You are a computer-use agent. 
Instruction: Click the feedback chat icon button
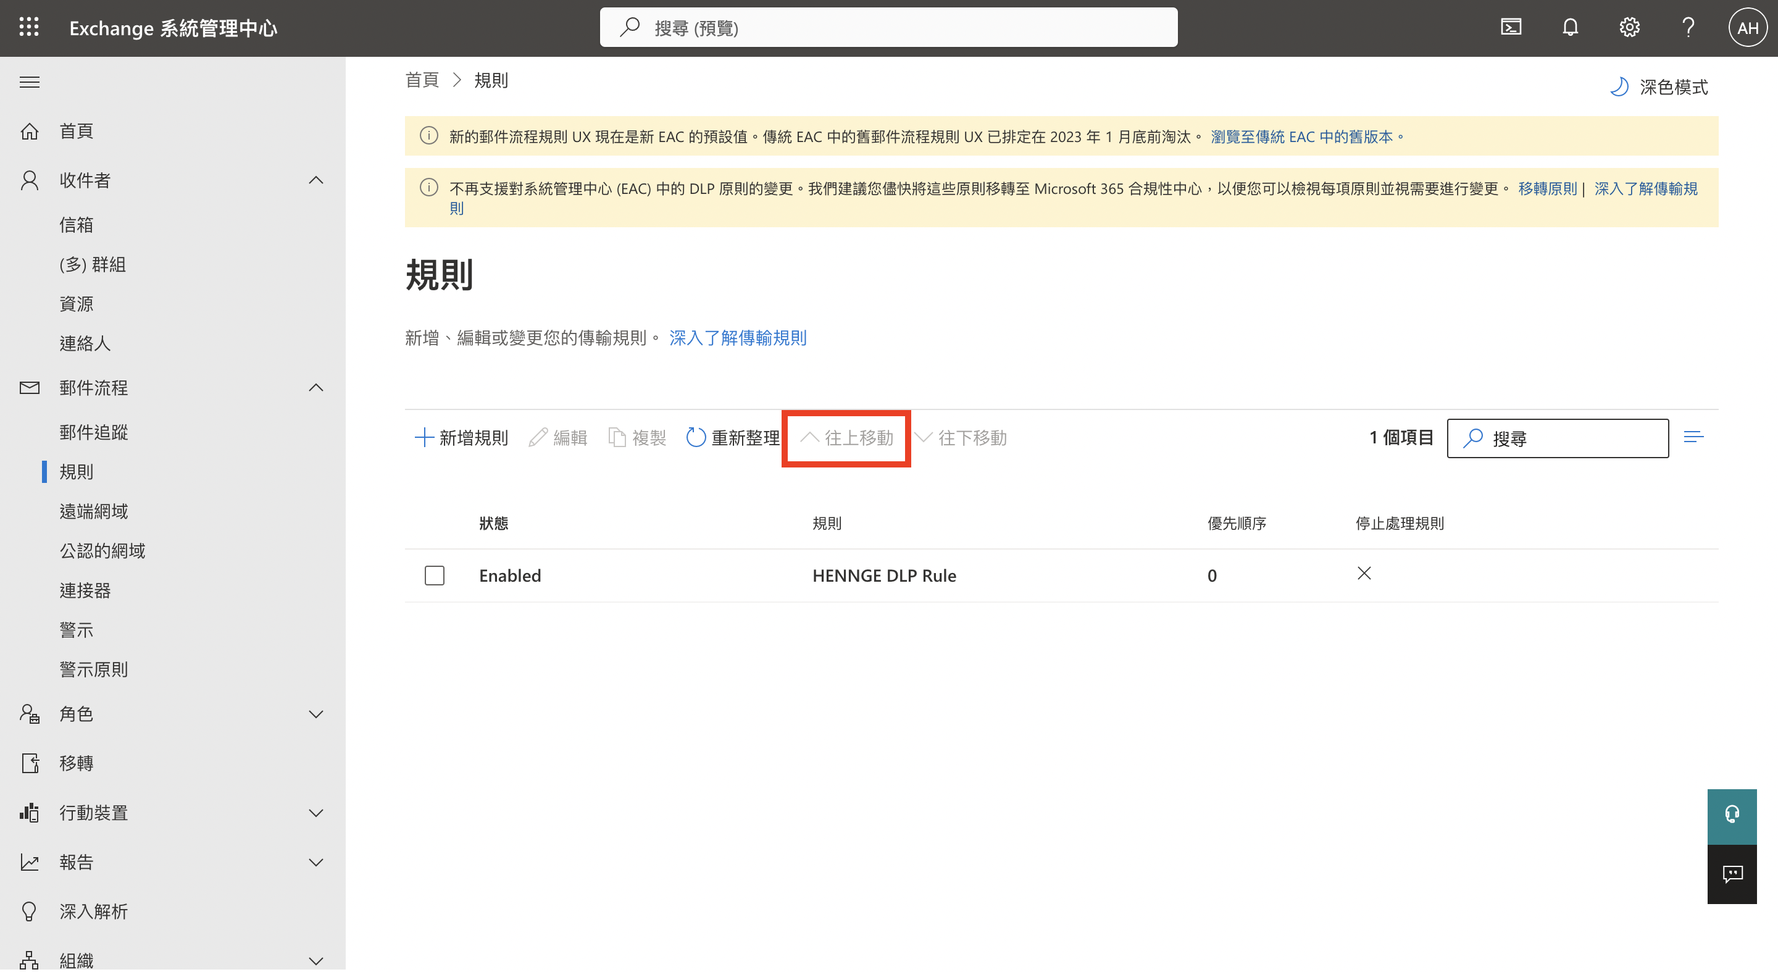click(x=1732, y=874)
